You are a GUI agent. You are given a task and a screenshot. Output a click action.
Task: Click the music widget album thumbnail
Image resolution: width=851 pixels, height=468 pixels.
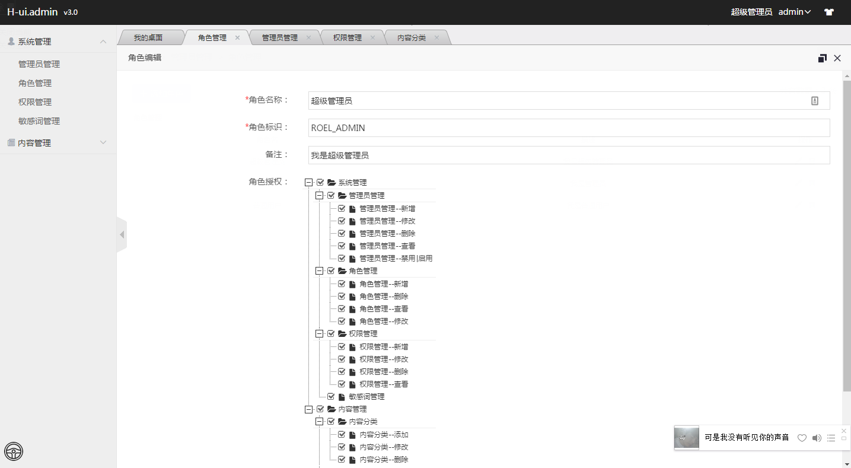point(687,437)
